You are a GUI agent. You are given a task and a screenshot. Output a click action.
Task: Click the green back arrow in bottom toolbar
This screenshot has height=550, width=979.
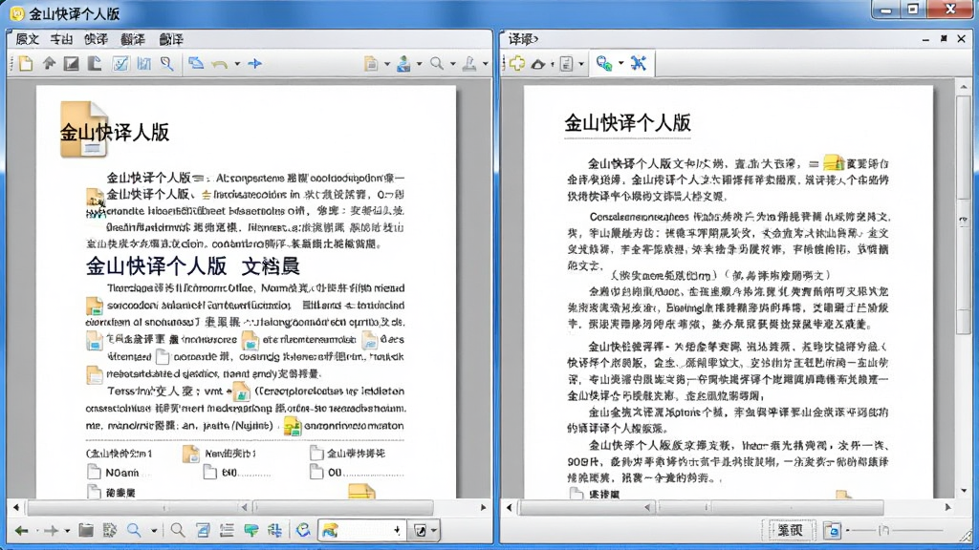(22, 531)
